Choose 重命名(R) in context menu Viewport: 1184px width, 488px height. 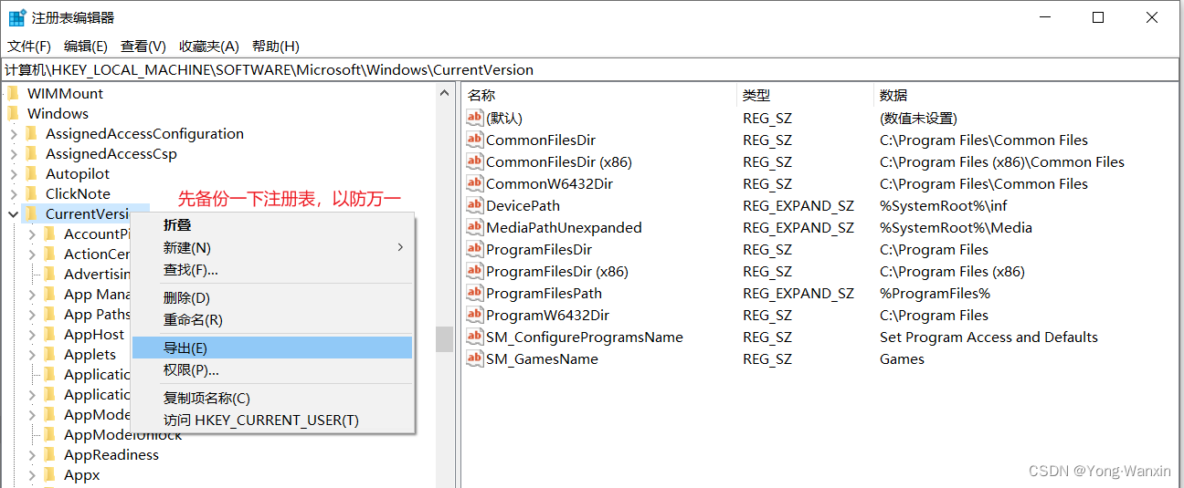[x=272, y=319]
